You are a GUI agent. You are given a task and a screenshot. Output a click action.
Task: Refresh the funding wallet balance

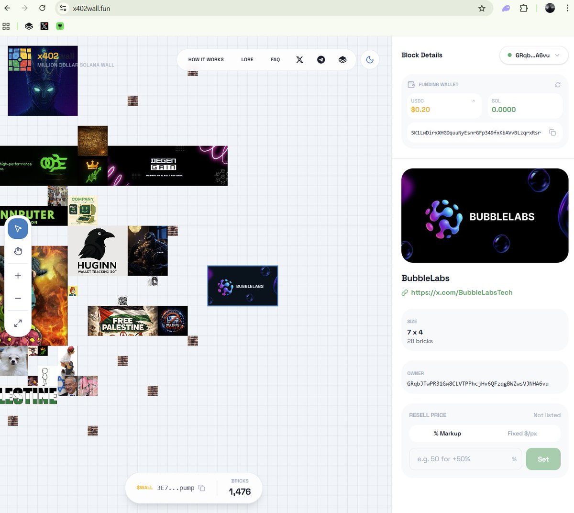558,85
